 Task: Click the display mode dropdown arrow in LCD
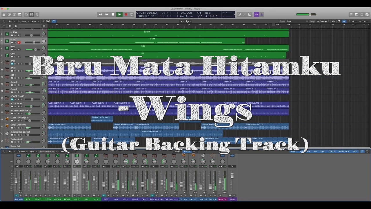click(234, 14)
